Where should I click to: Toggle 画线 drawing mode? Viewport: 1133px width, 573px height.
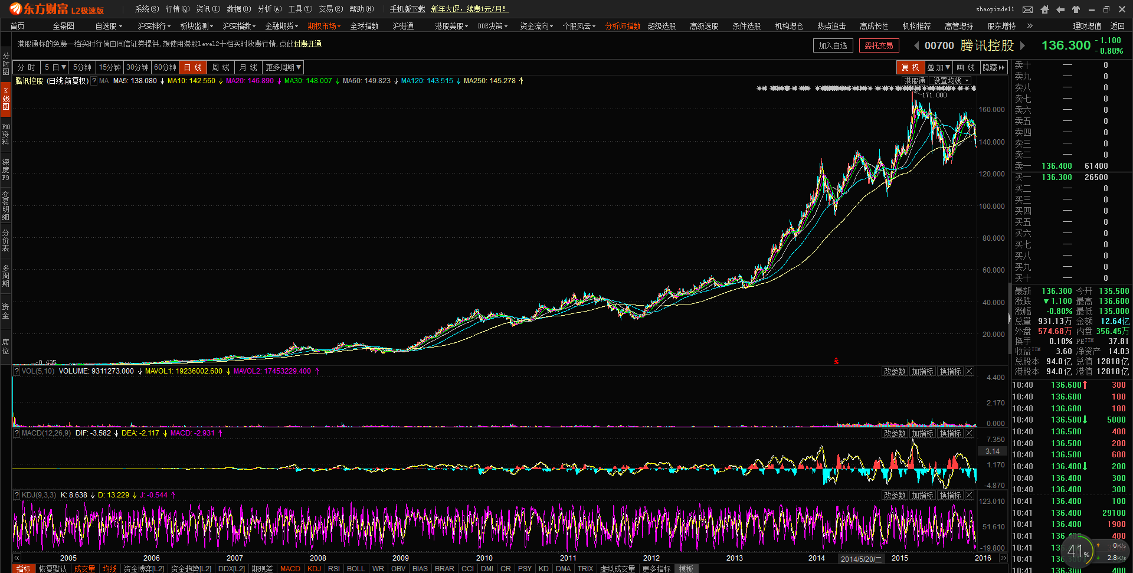[966, 67]
